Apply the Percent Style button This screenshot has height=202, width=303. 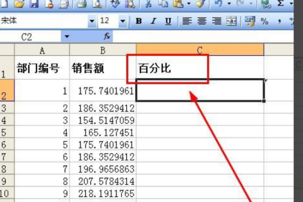tap(264, 21)
